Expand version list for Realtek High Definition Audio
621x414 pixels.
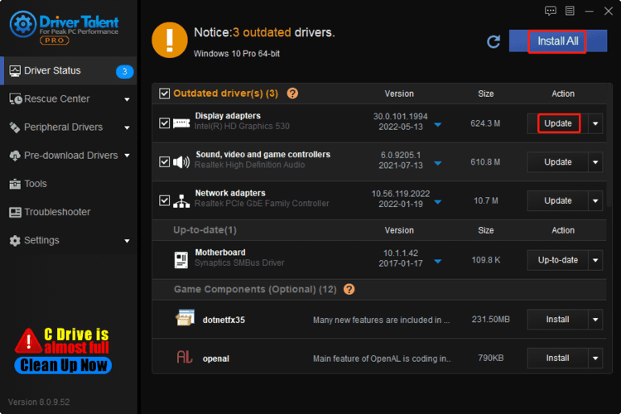[x=438, y=163]
